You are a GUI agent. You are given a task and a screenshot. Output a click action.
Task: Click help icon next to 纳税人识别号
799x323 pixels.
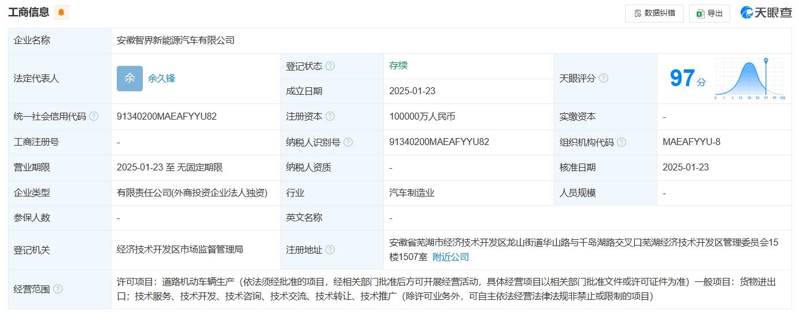(348, 142)
